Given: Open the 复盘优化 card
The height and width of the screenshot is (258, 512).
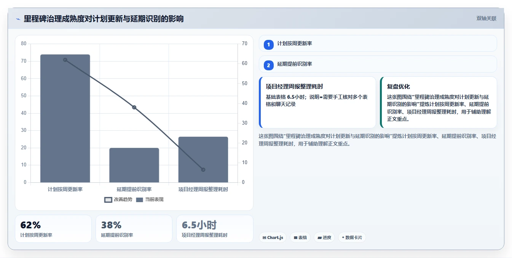Looking at the screenshot, I should tap(439, 102).
